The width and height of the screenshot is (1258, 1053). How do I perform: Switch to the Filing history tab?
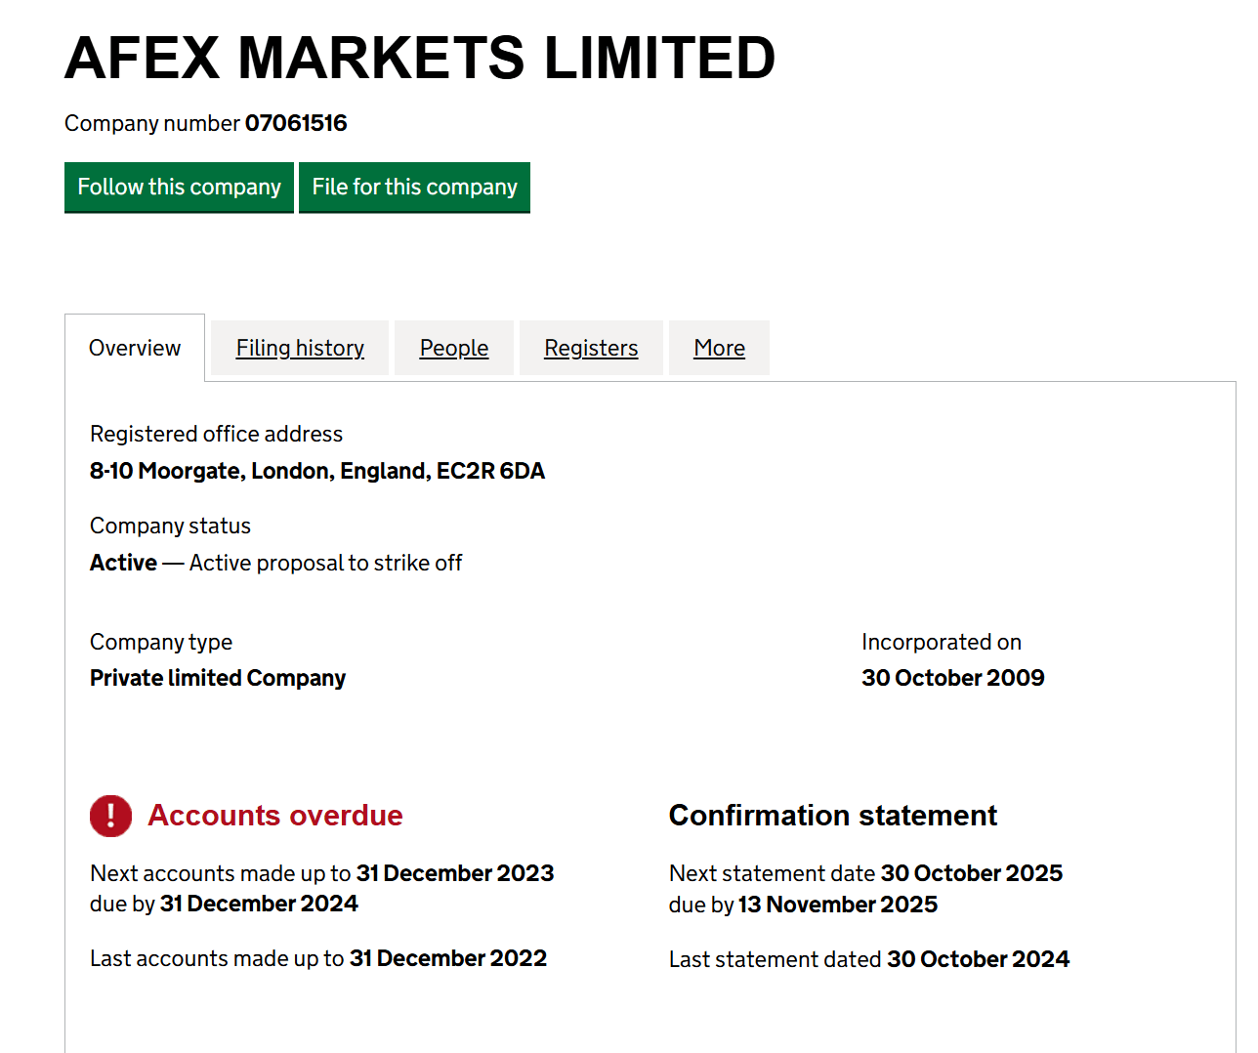(x=300, y=348)
